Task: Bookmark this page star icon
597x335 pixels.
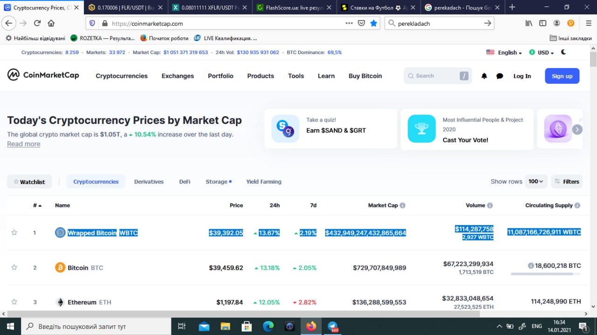Action: tap(374, 23)
